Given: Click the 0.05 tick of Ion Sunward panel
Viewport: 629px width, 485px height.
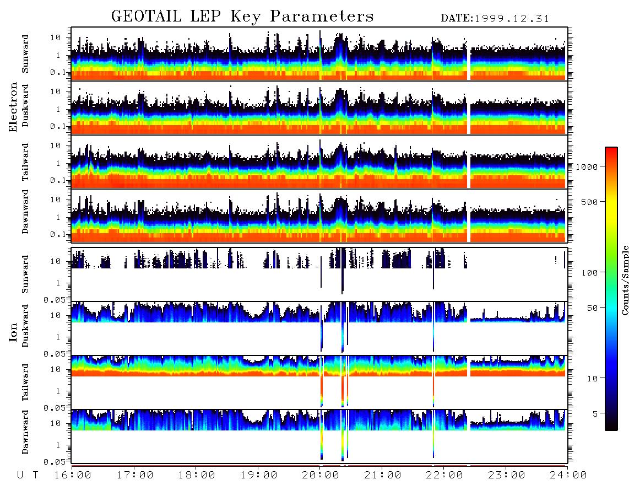Looking at the screenshot, I should point(55,300).
